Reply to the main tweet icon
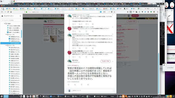This screenshot has width=175, height=98. point(69,85)
